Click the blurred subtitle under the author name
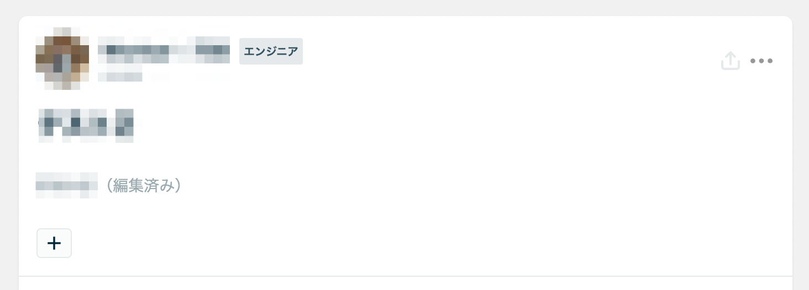 120,77
